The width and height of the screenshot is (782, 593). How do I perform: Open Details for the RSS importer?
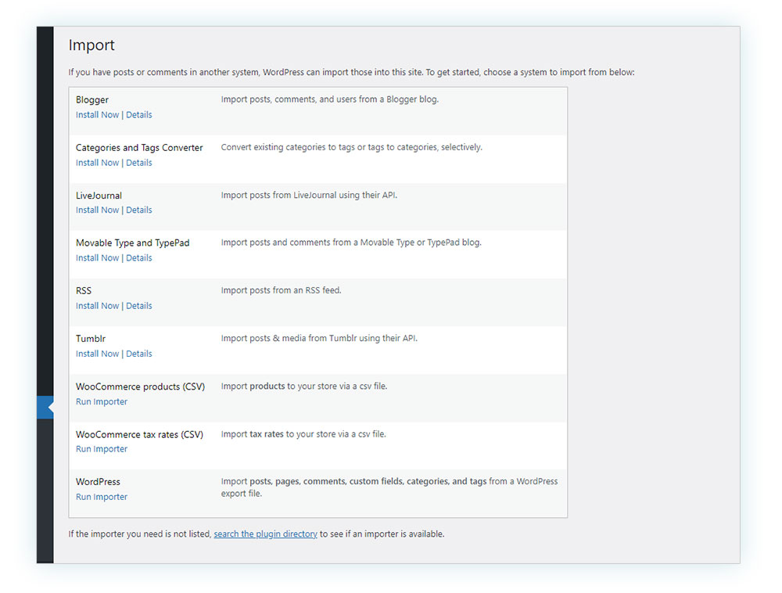[x=138, y=306]
